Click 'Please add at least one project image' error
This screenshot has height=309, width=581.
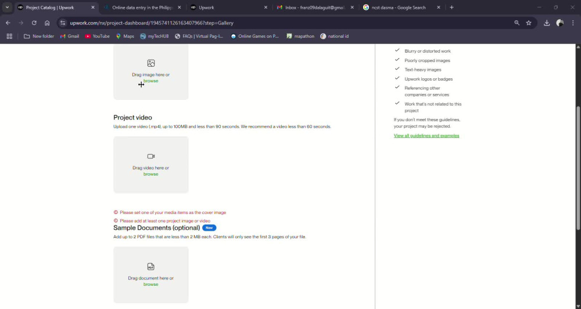[x=165, y=221]
